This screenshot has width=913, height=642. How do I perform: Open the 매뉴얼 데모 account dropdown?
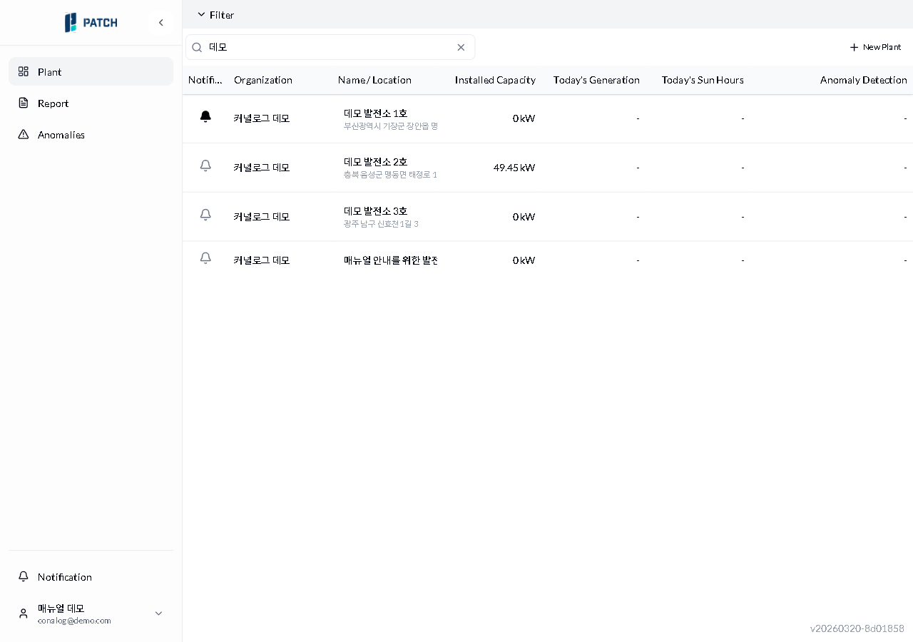158,613
